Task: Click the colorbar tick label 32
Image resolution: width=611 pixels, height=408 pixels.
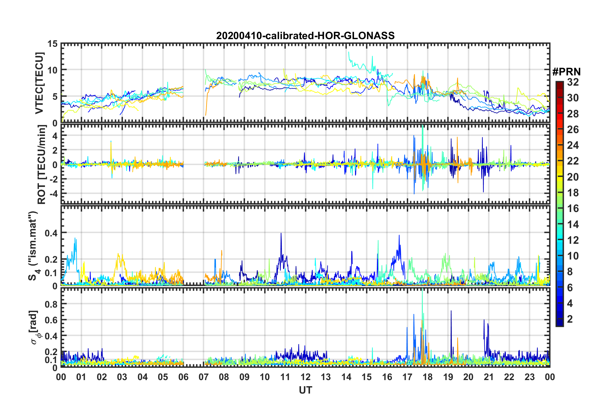Action: 573,82
